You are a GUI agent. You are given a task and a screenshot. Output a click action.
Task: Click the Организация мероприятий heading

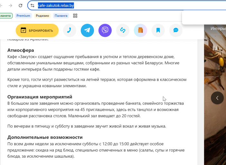40,97
